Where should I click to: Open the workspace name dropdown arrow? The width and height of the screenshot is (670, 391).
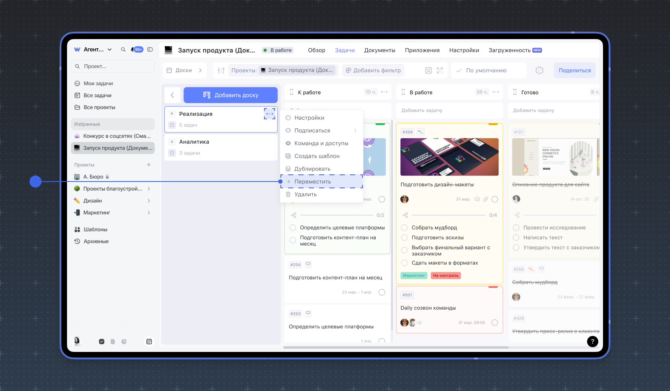coord(110,49)
